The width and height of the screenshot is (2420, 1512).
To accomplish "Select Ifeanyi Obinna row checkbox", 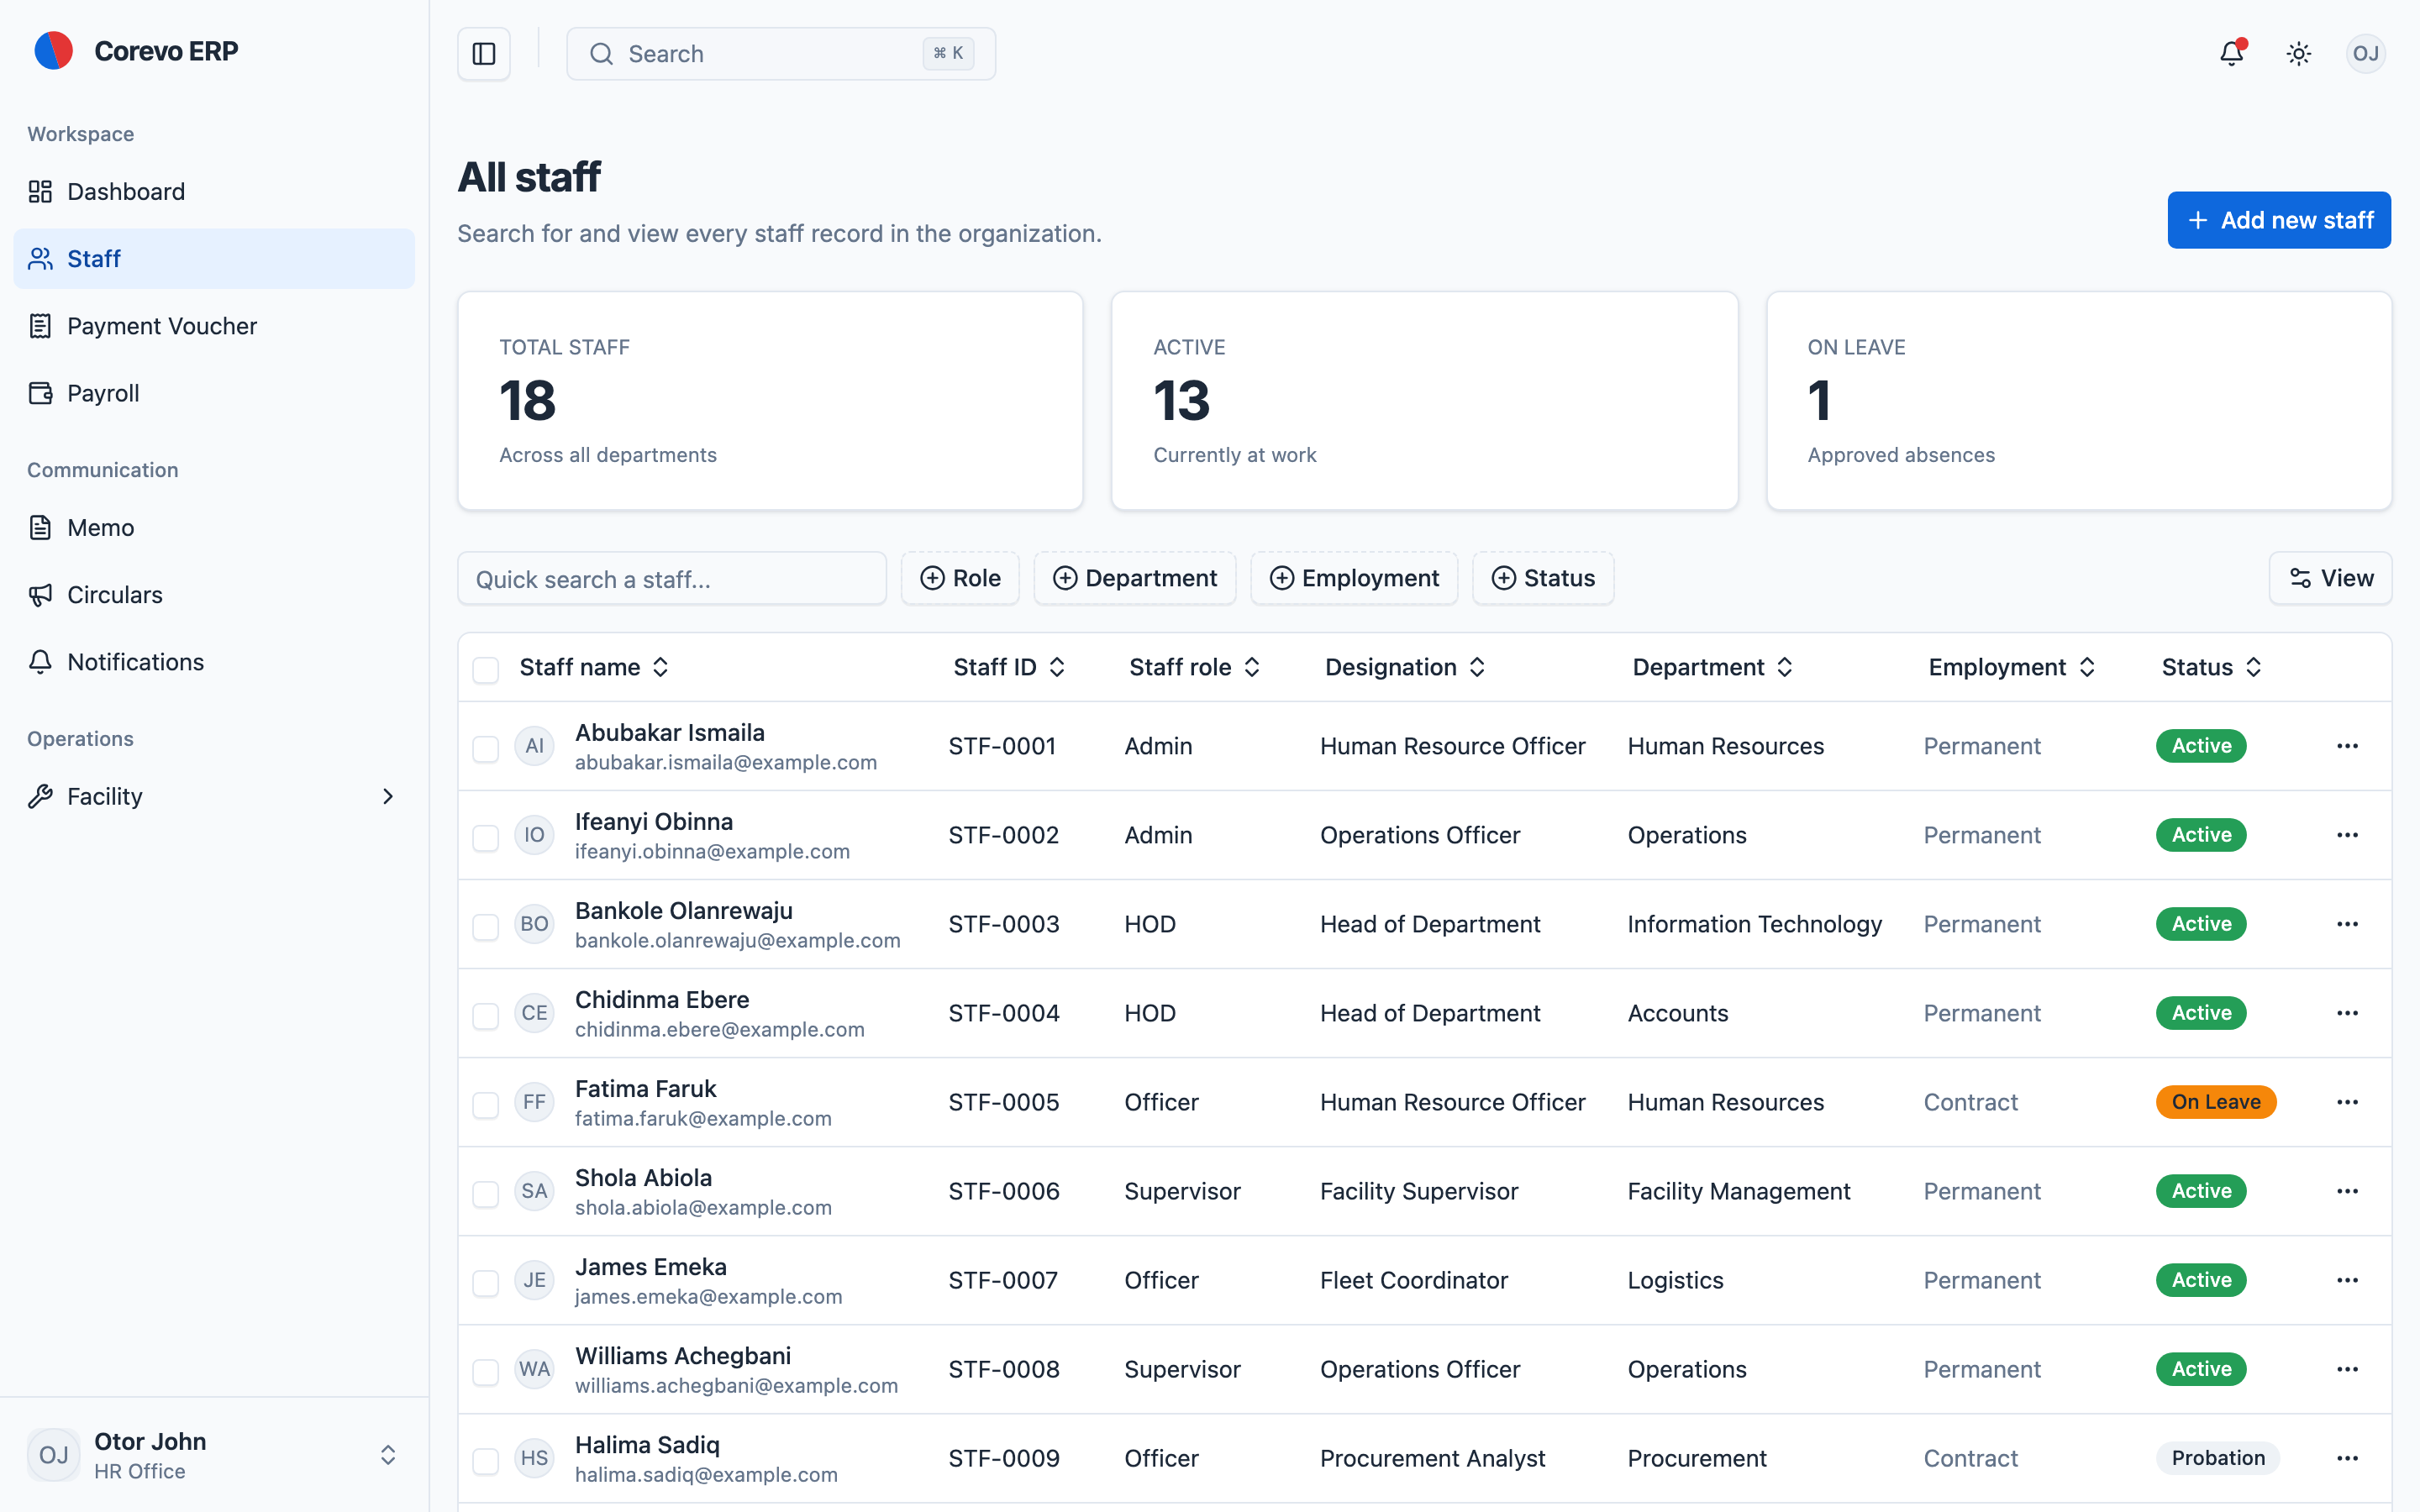I will (x=486, y=837).
